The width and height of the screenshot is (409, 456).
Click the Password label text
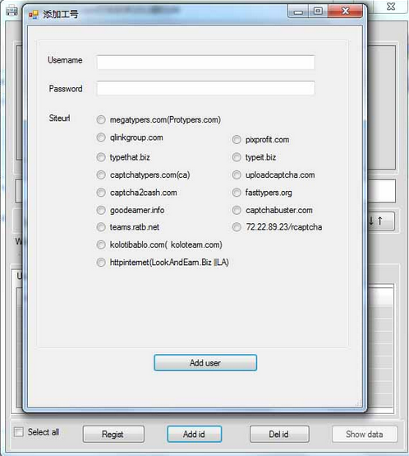point(66,89)
